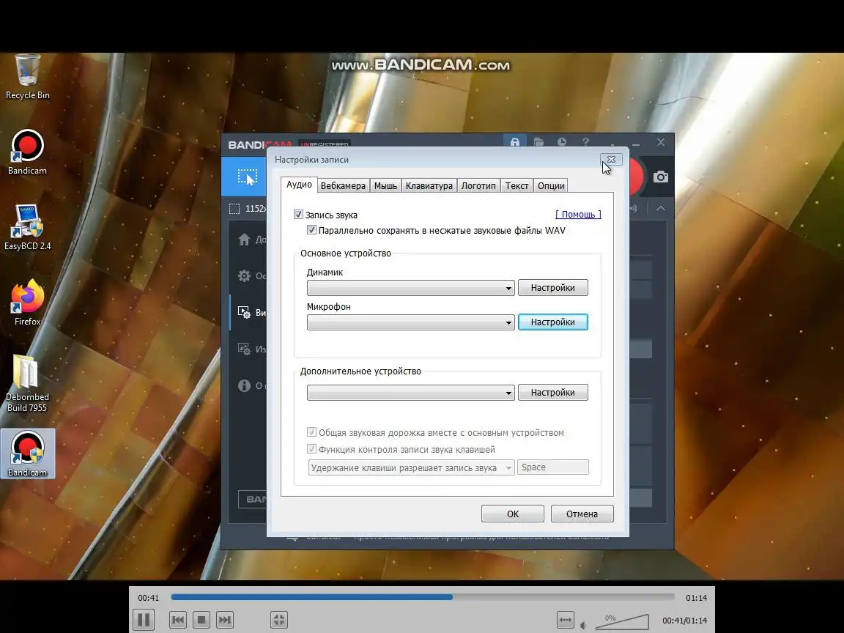Switch to the Опции tab

coord(551,185)
